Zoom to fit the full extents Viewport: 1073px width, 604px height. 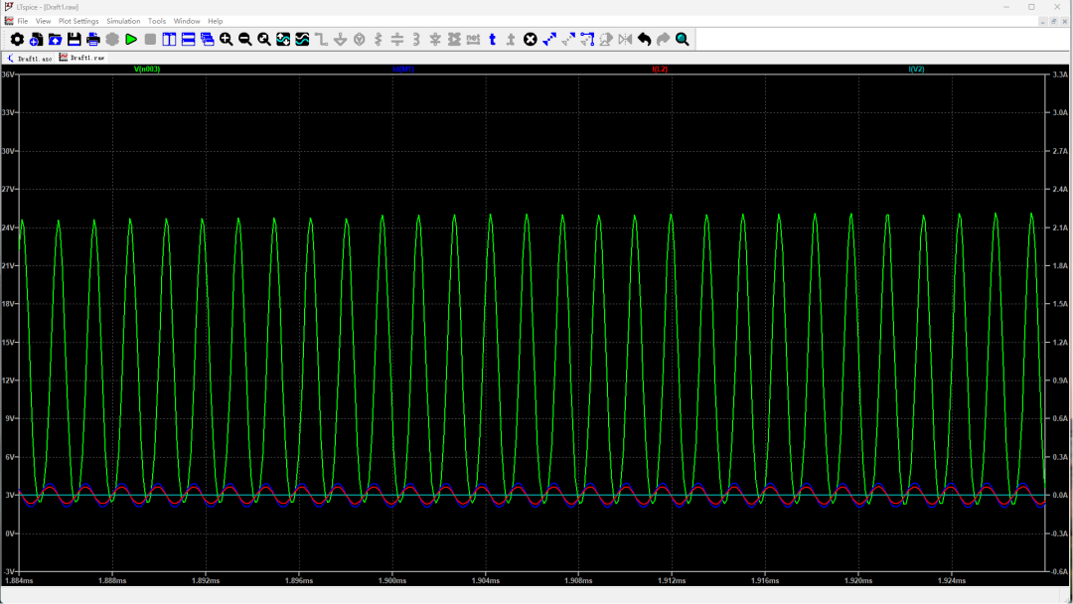264,40
